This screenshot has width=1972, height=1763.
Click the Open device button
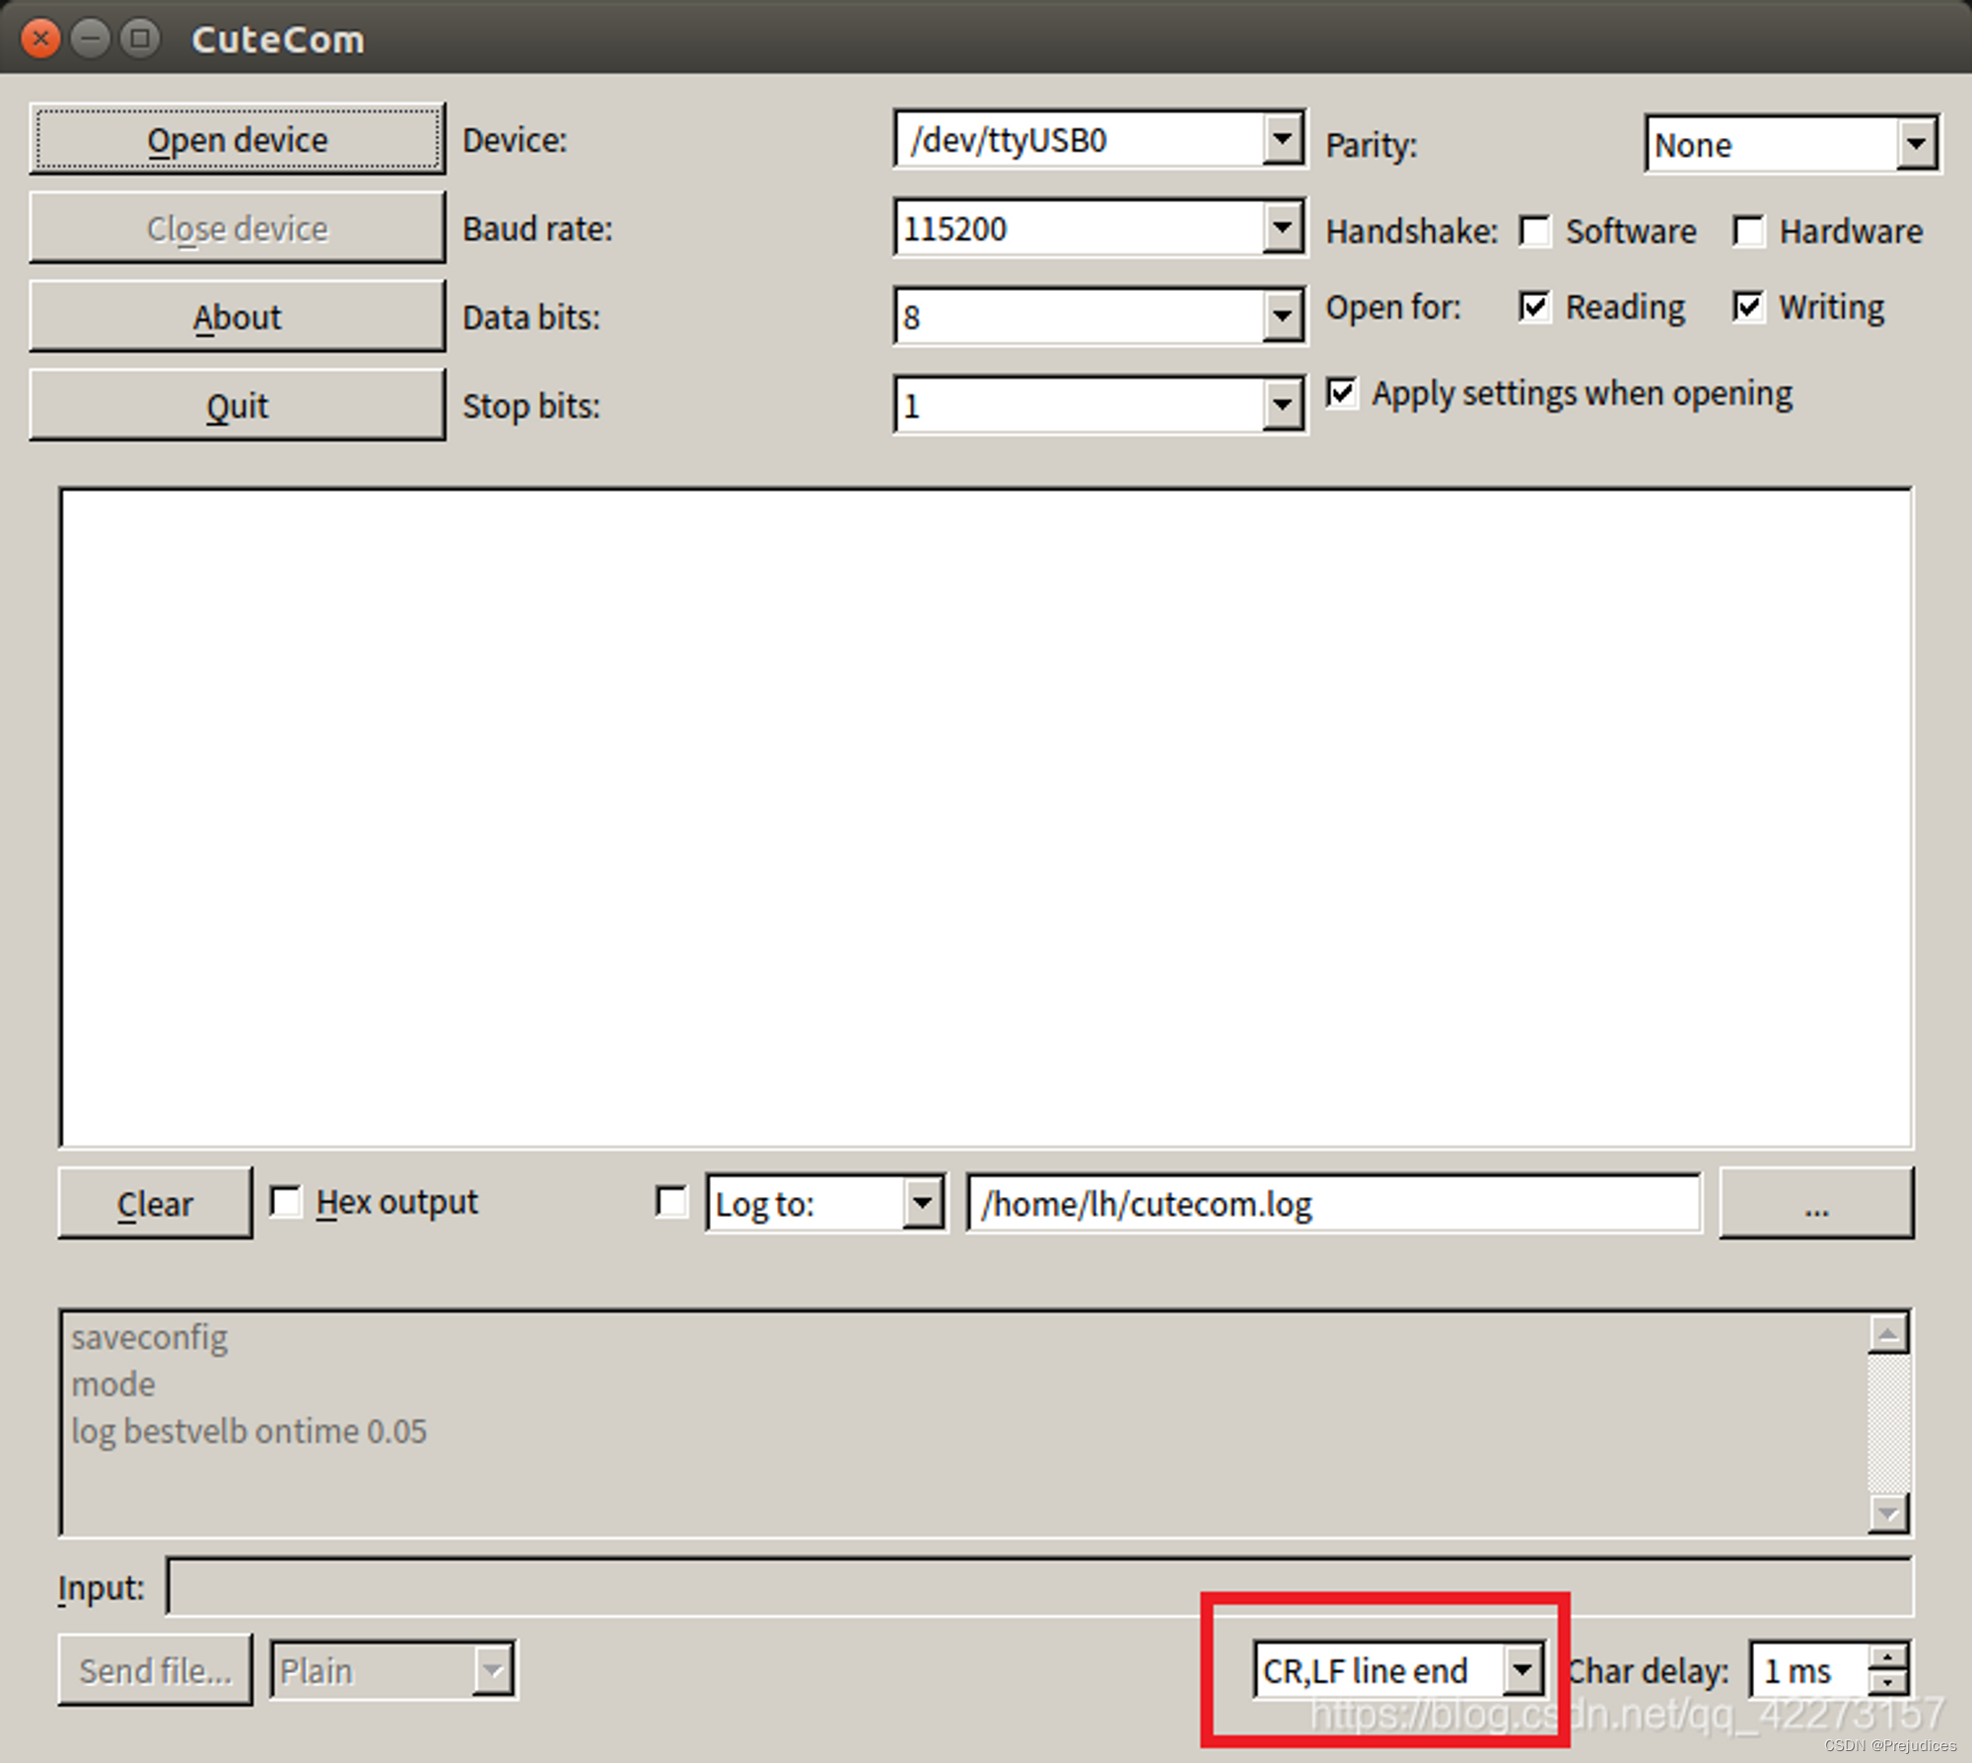pyautogui.click(x=237, y=139)
